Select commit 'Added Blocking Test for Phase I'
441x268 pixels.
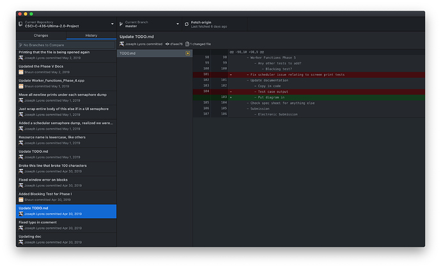click(66, 197)
